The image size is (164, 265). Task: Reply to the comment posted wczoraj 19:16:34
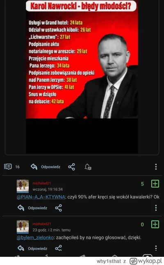pyautogui.click(x=32, y=208)
